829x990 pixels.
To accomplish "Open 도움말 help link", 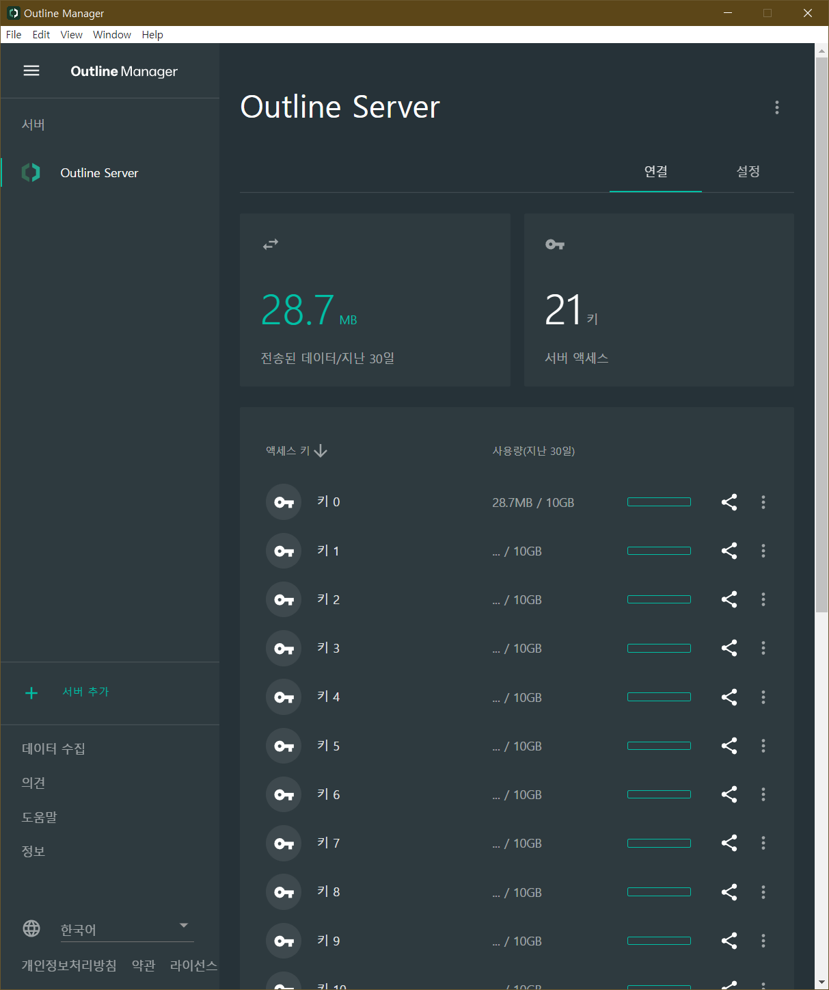I will coord(39,817).
